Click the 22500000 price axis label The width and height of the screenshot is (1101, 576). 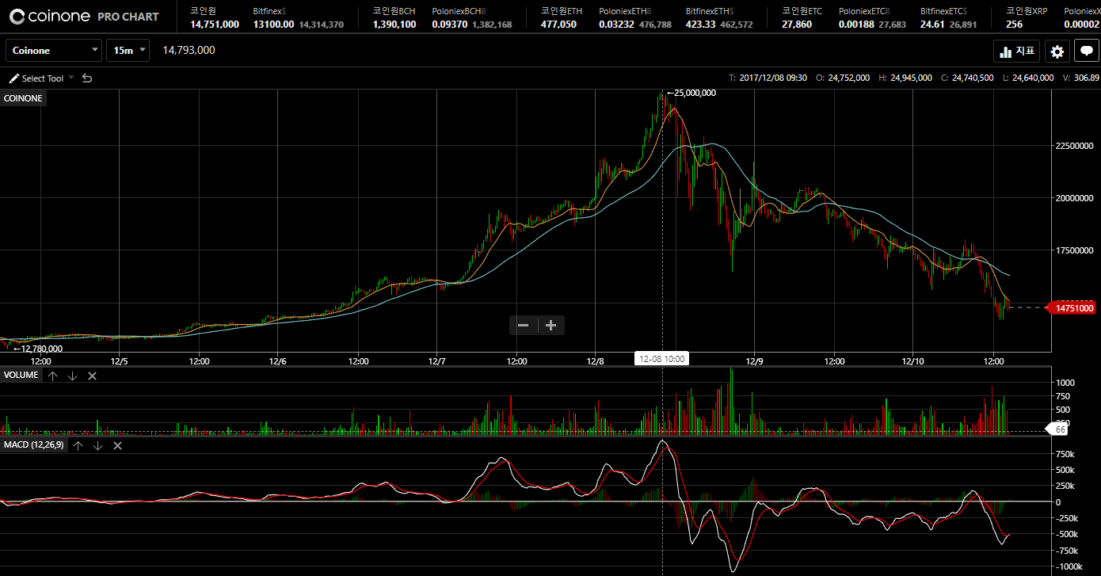pyautogui.click(x=1076, y=146)
